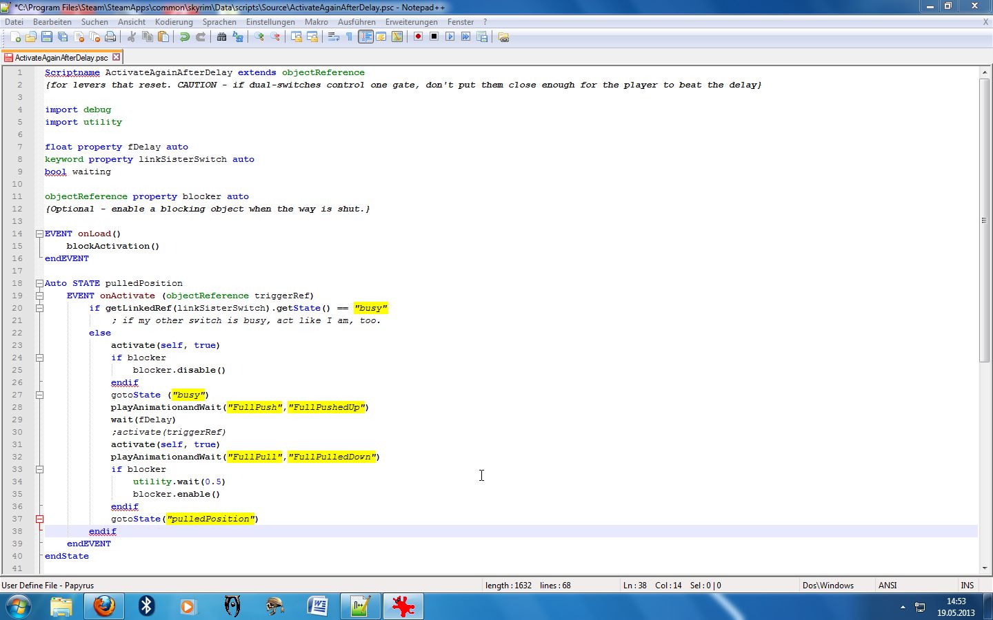
Task: Click the Zoom In magnifier icon
Action: point(259,37)
